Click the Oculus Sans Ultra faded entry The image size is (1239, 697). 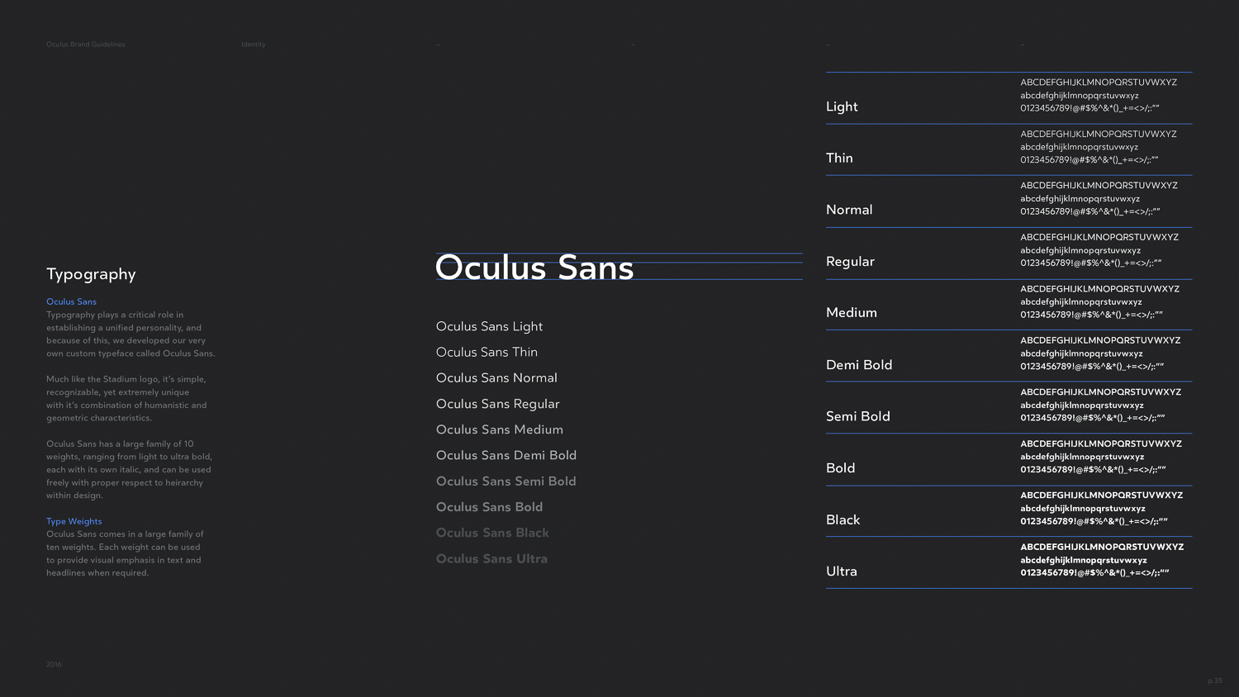click(x=491, y=558)
